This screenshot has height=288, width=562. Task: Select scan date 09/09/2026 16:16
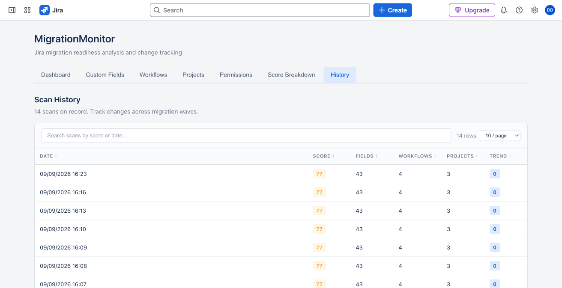click(x=63, y=193)
